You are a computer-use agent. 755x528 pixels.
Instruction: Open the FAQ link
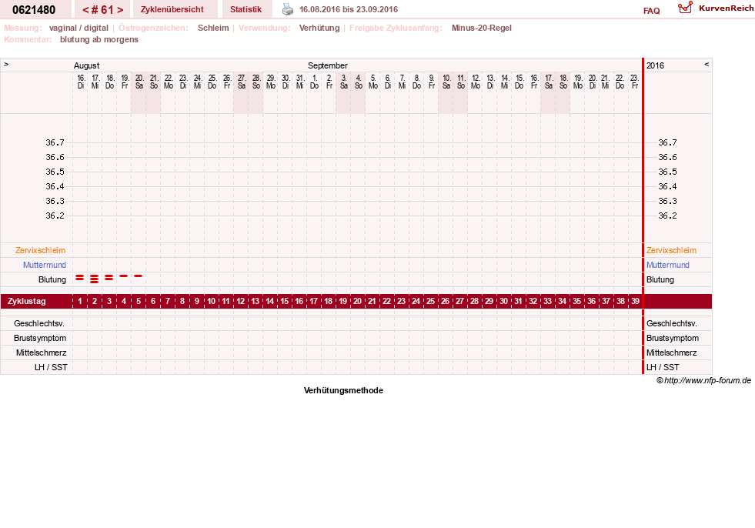coord(651,11)
